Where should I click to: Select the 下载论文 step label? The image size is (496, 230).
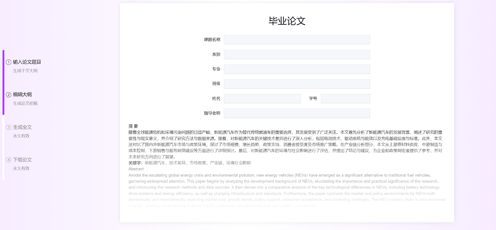point(22,160)
